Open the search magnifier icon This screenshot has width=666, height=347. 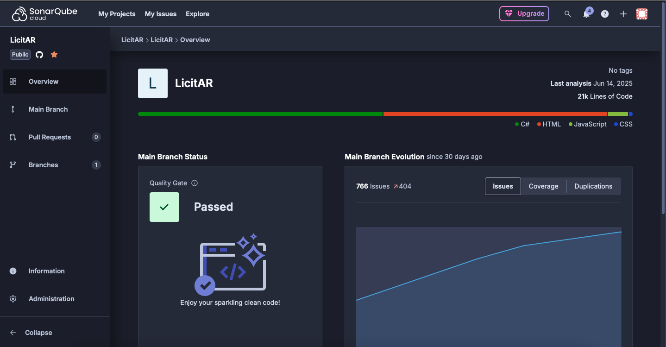(x=567, y=14)
